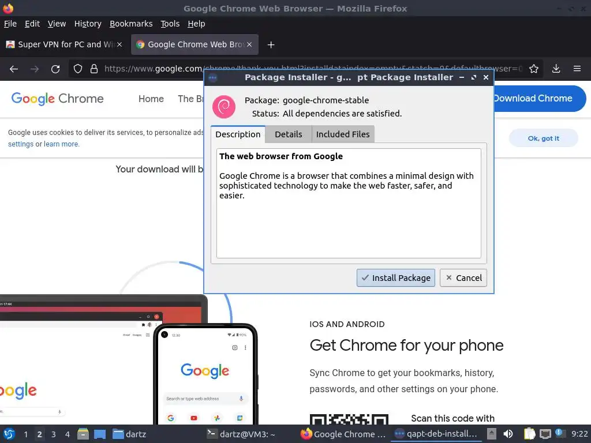Close the Super VPN for PC tab
Viewport: 591px width, 443px height.
click(119, 44)
